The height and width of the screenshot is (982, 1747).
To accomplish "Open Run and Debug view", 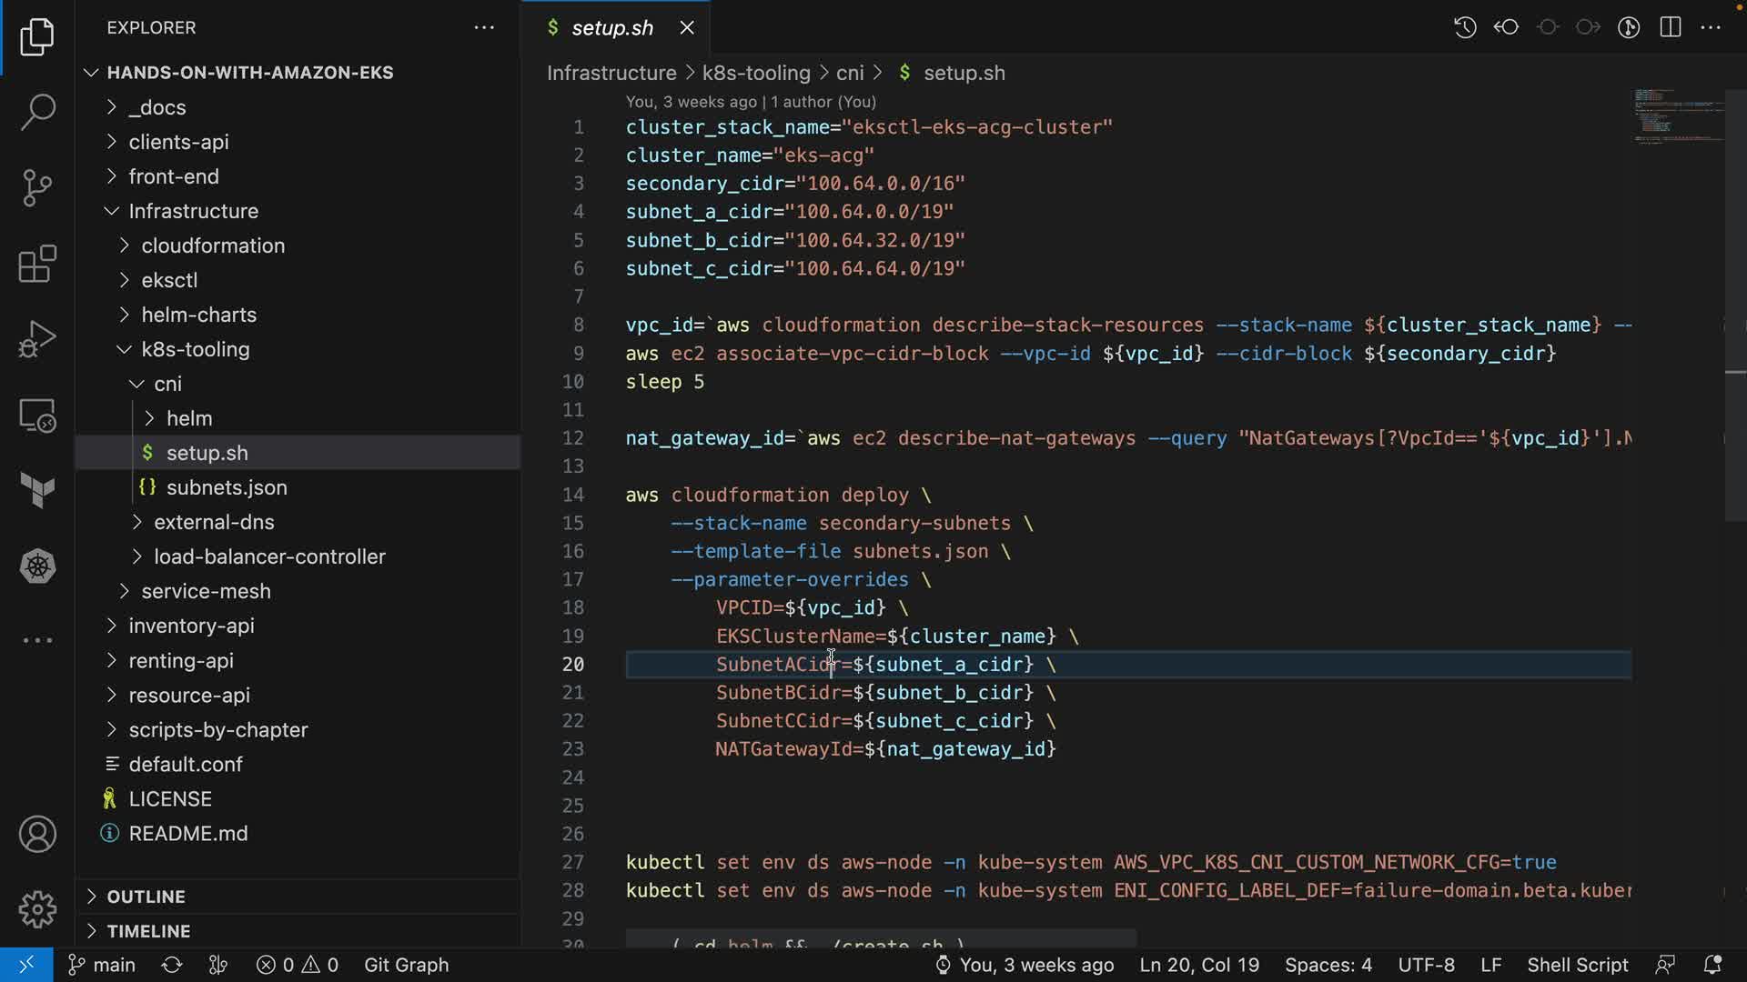I will point(37,339).
